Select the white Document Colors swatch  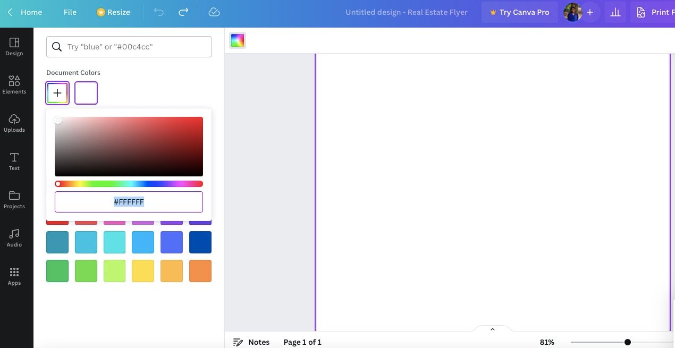[86, 92]
